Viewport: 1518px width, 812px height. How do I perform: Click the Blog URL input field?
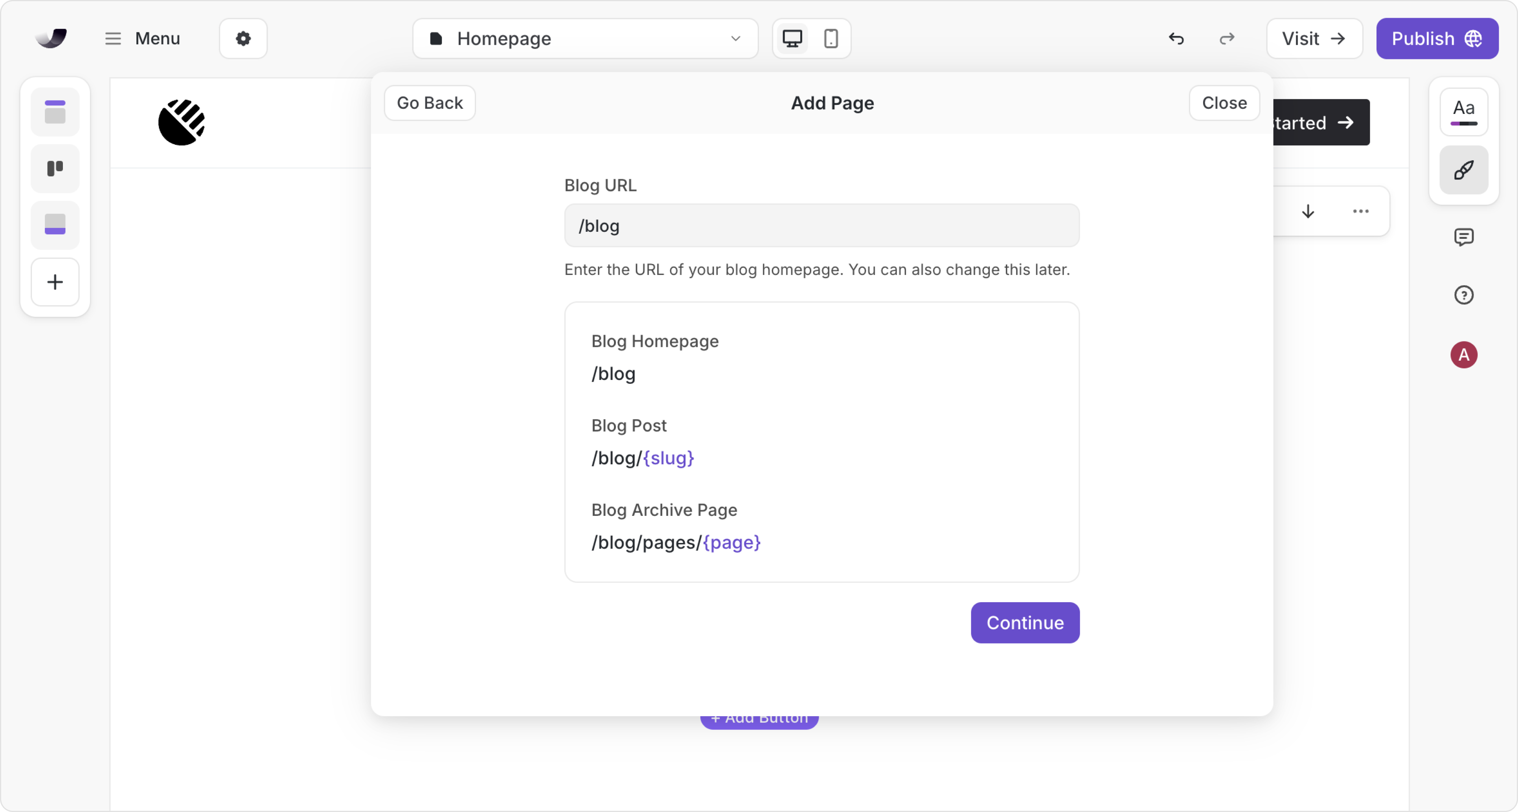[821, 225]
